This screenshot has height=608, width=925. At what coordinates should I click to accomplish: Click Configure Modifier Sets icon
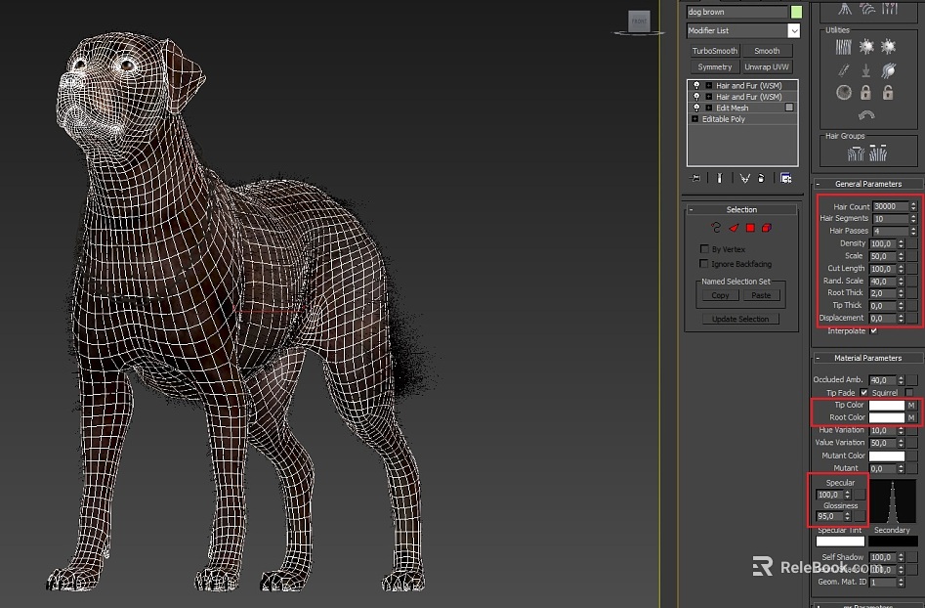click(785, 178)
